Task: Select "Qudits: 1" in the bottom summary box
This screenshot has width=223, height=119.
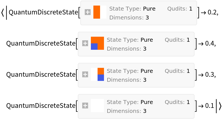Action: 177,102
